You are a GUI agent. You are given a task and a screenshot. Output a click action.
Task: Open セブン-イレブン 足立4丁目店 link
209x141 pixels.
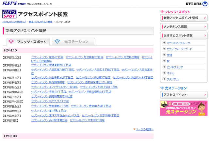(47, 57)
